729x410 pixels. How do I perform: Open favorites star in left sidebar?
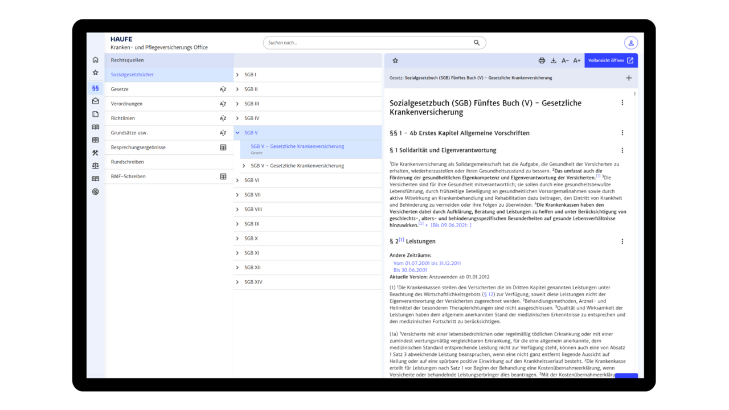pos(95,73)
